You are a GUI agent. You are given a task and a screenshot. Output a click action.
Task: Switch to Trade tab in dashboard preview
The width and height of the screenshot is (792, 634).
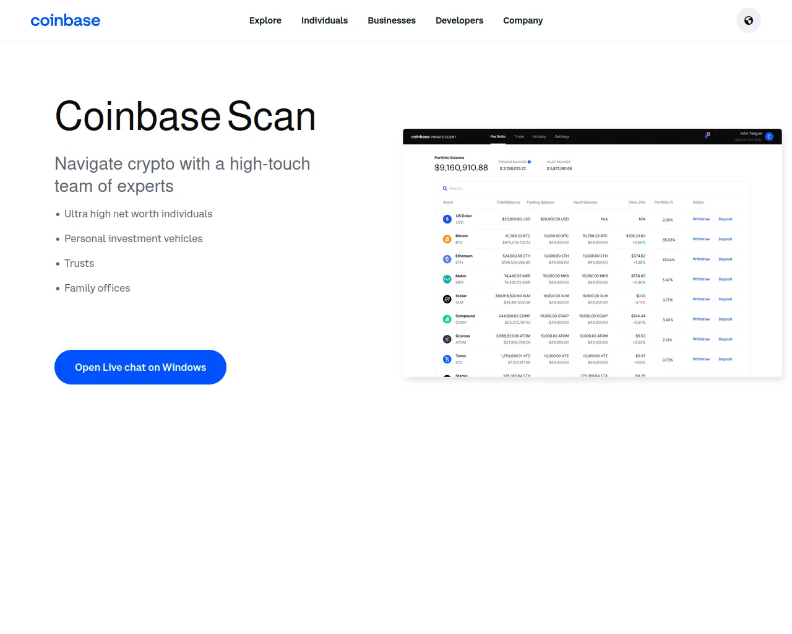tap(519, 137)
